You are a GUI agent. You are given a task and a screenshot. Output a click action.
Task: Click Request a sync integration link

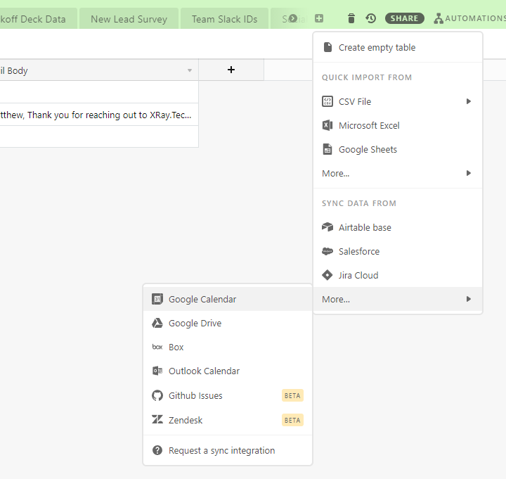(x=221, y=450)
